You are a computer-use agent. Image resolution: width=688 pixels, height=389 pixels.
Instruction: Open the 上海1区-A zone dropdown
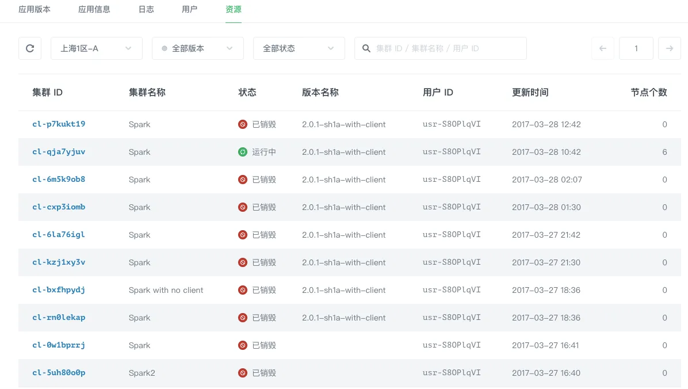pyautogui.click(x=96, y=48)
